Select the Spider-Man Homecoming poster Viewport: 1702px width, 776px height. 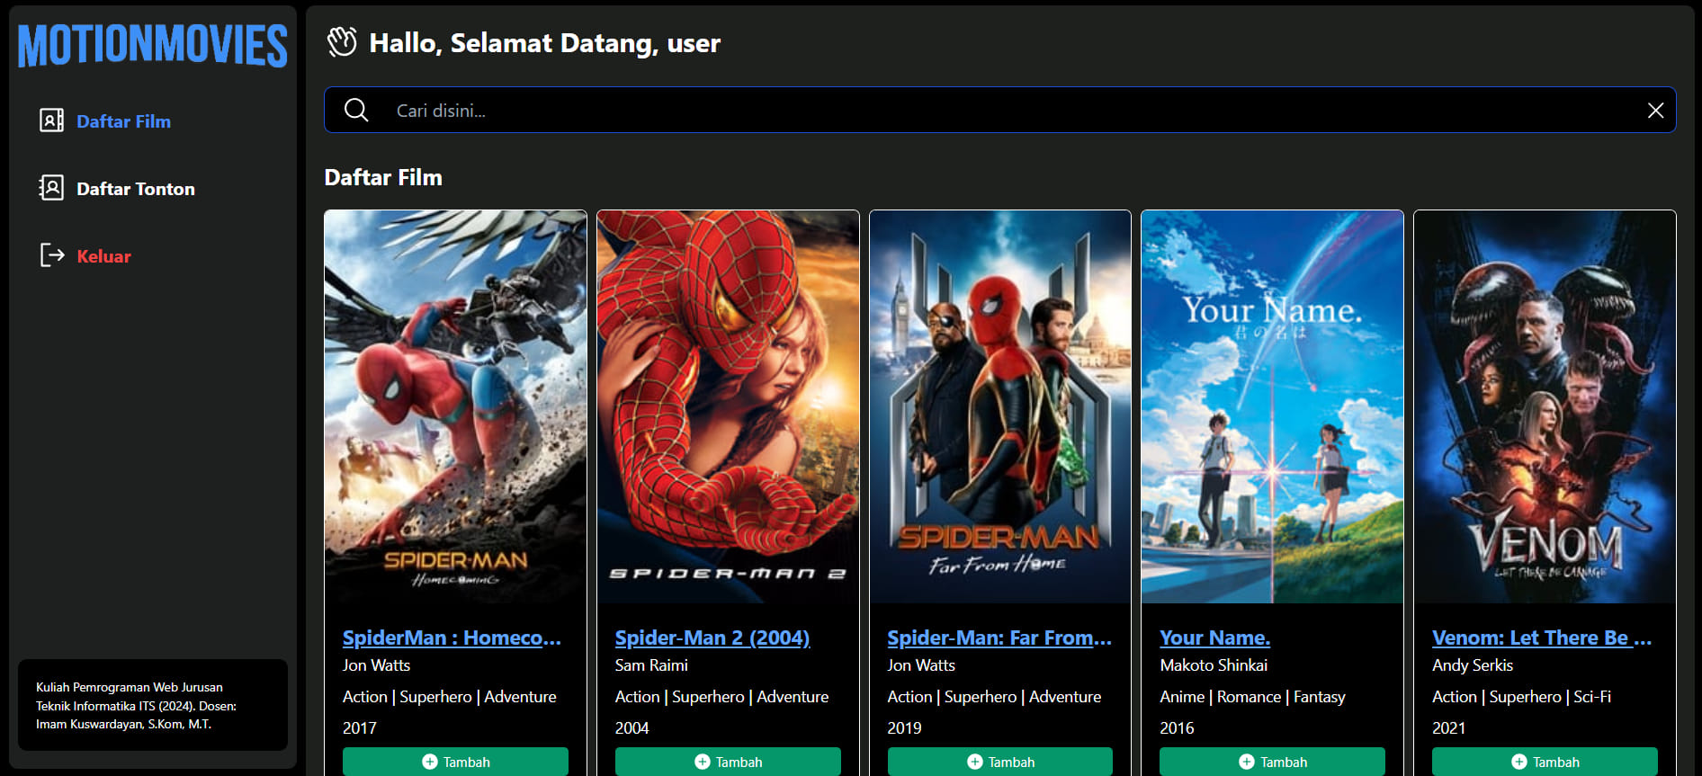455,406
